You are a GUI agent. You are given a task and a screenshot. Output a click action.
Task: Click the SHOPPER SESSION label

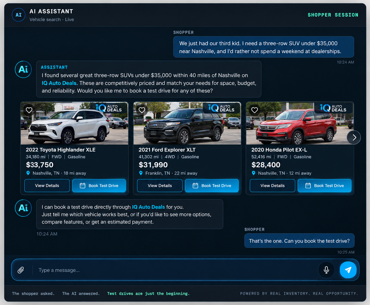[x=333, y=15]
